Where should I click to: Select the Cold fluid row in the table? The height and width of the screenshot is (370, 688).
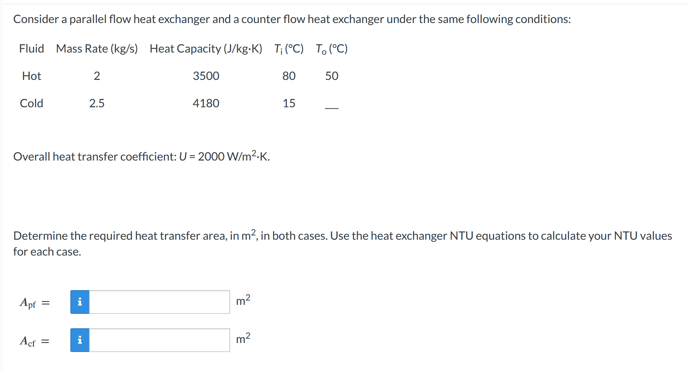[32, 103]
